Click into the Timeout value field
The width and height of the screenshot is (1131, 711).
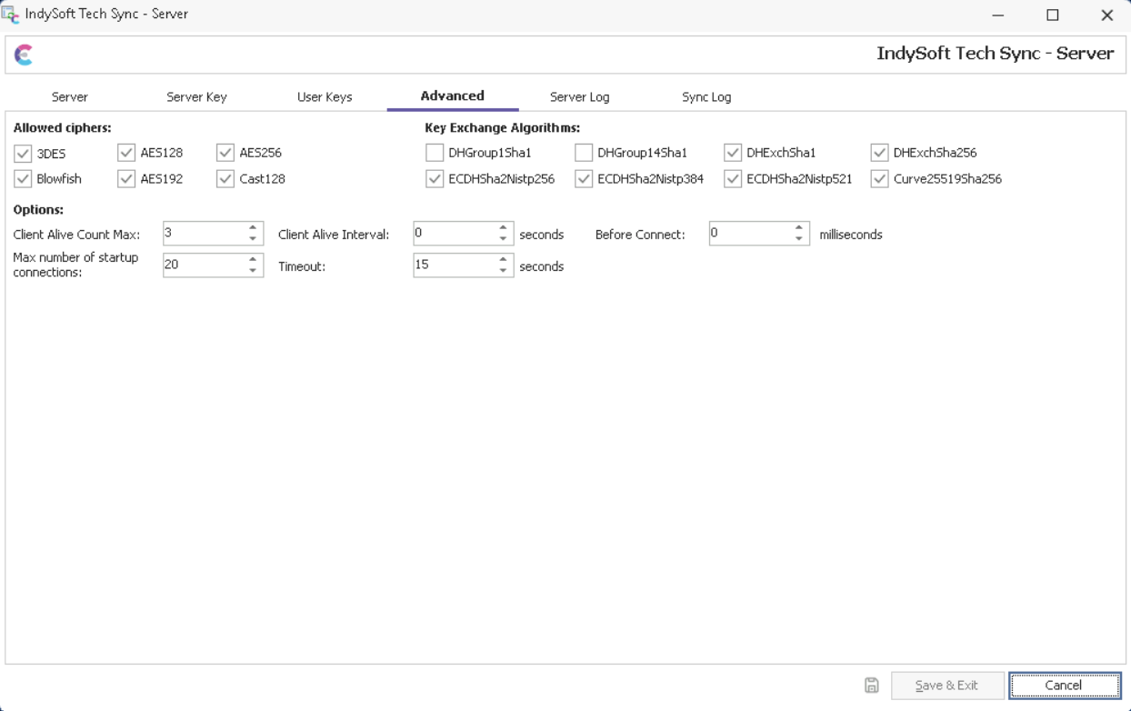pos(453,265)
